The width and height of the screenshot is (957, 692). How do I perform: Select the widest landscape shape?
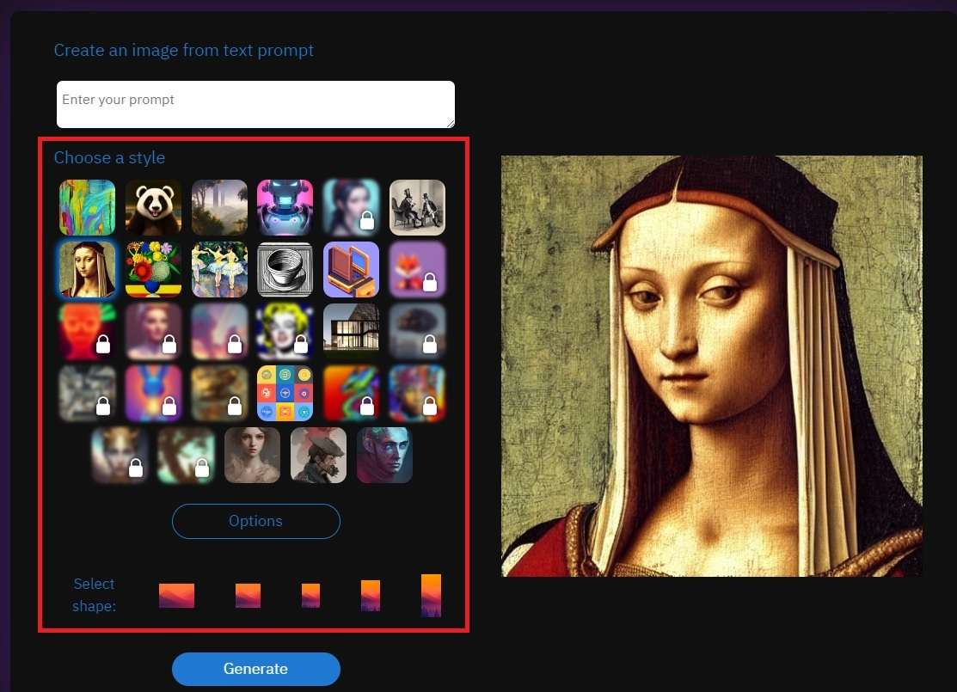tap(177, 596)
